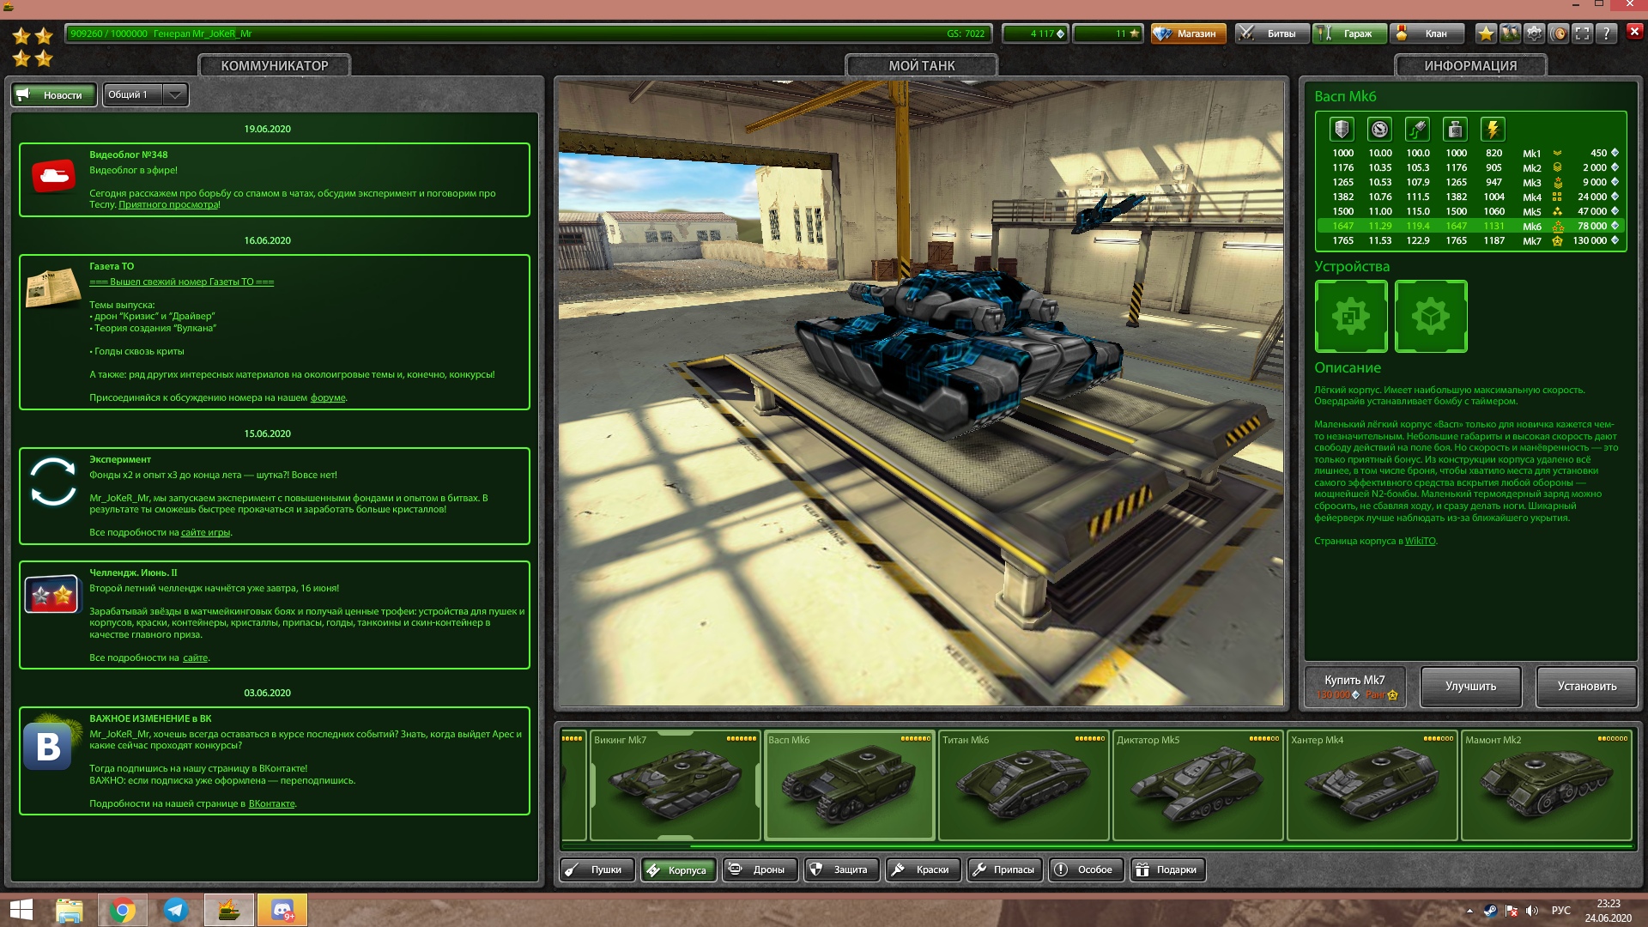The width and height of the screenshot is (1648, 927).
Task: Open the Вышел свежий номер Газеты ТО link
Action: (181, 282)
